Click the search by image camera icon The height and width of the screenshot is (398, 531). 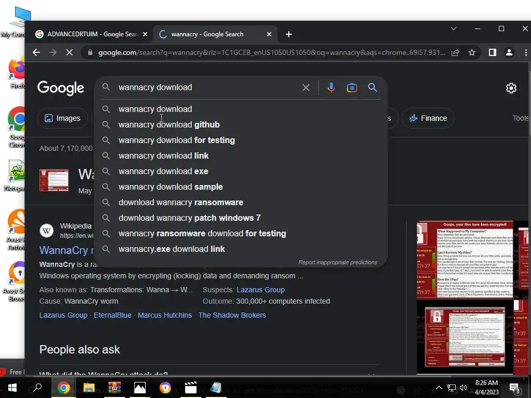point(352,88)
